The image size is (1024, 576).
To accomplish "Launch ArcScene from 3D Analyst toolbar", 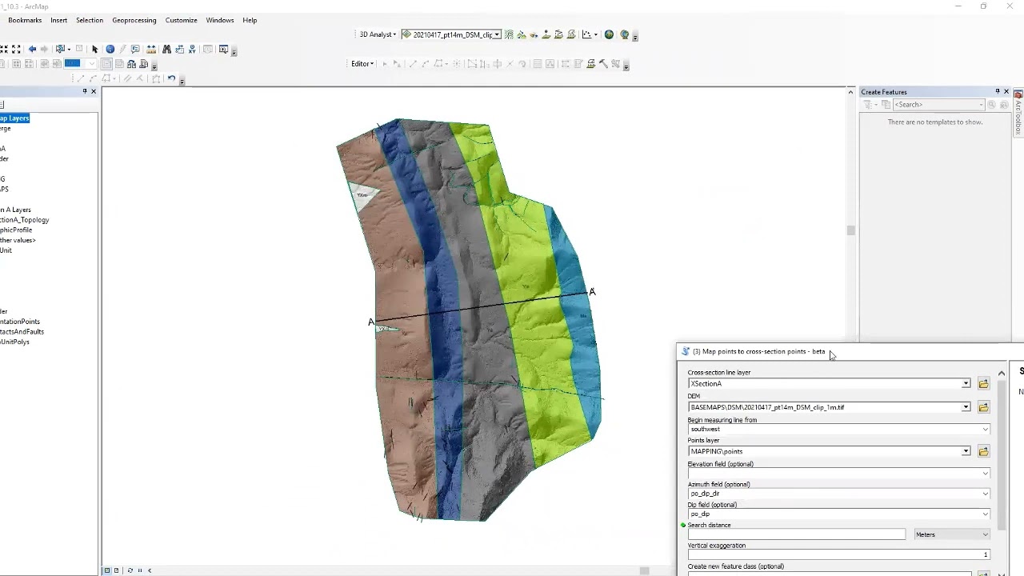I will 609,34.
